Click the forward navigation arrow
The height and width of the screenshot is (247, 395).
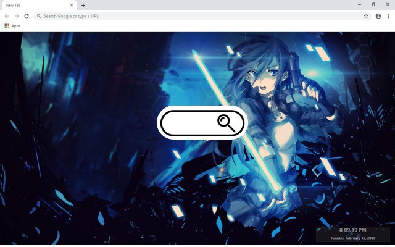click(x=17, y=16)
